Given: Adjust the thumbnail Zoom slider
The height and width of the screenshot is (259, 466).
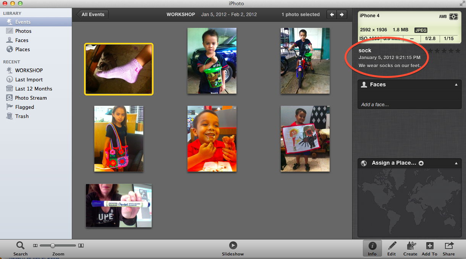Looking at the screenshot, I should coord(53,246).
